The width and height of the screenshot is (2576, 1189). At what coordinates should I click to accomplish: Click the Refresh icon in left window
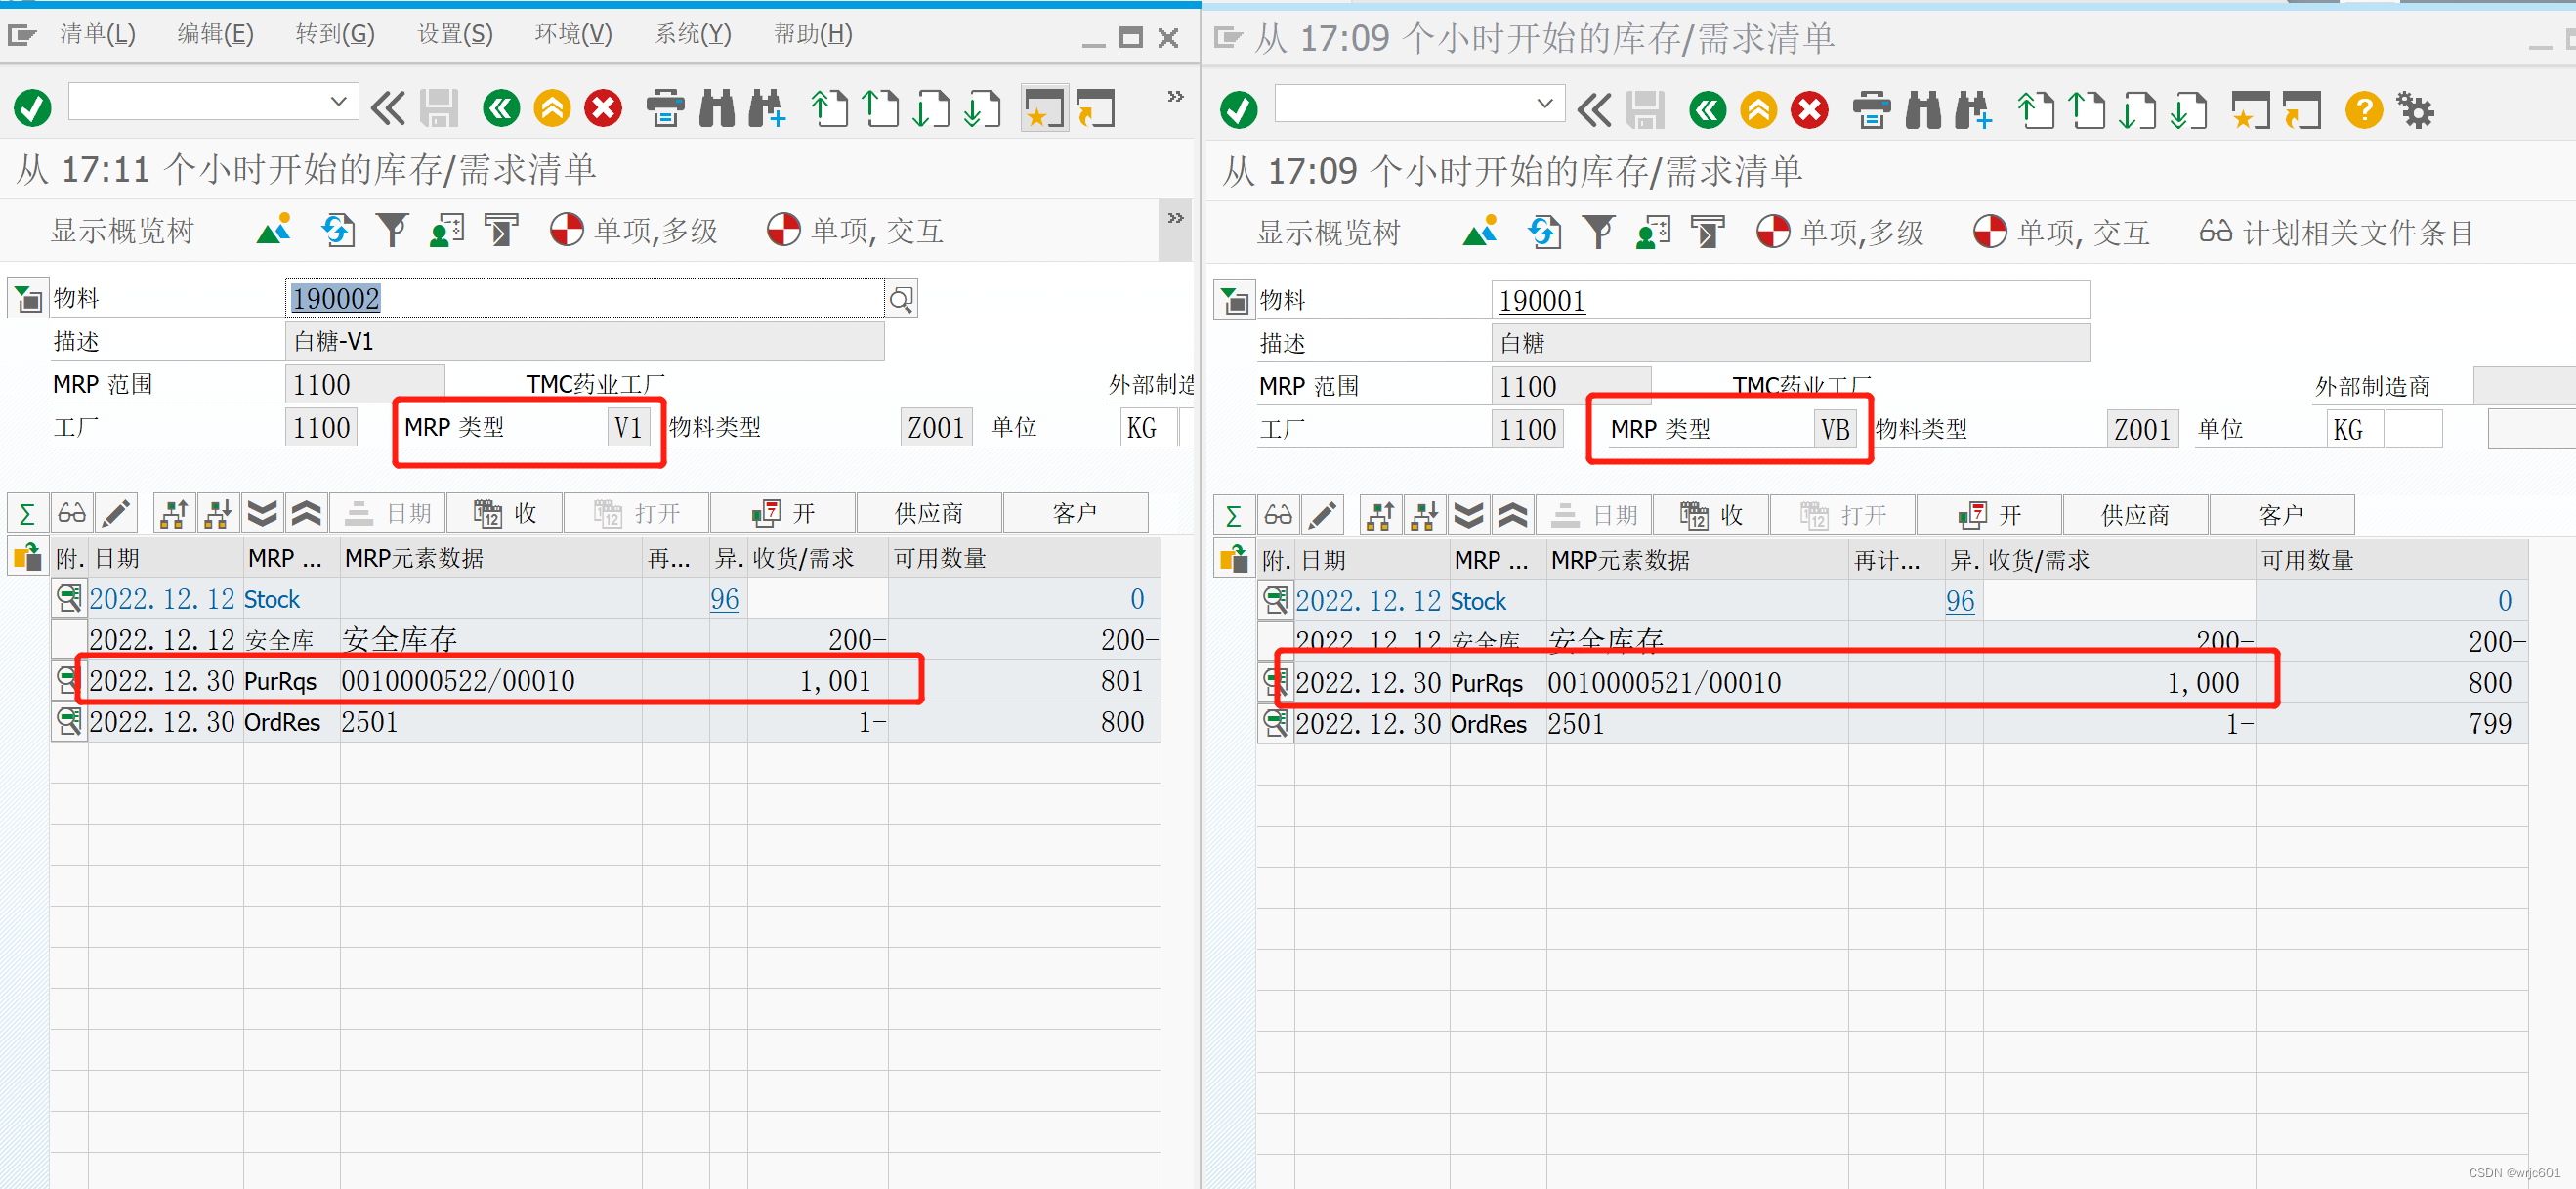[338, 229]
